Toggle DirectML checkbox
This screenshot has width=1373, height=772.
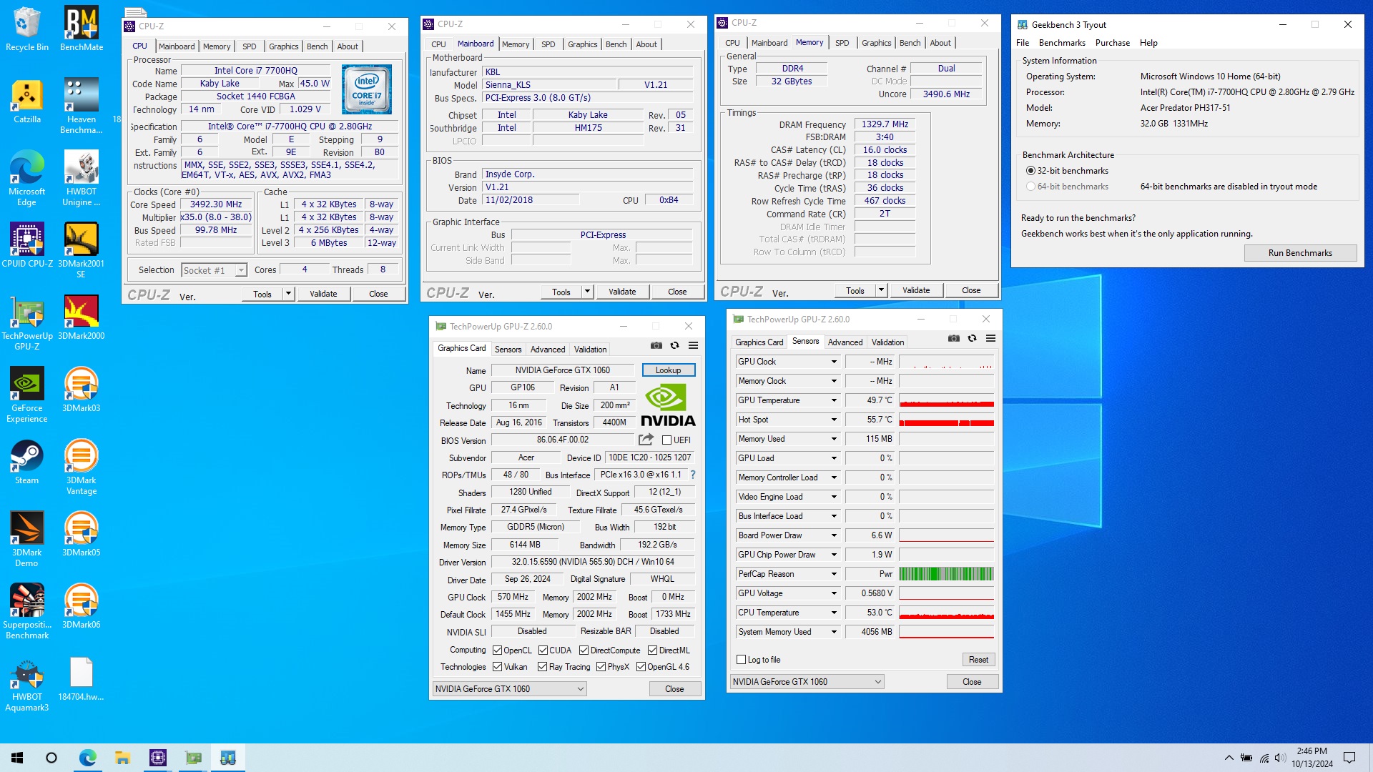[x=652, y=650]
